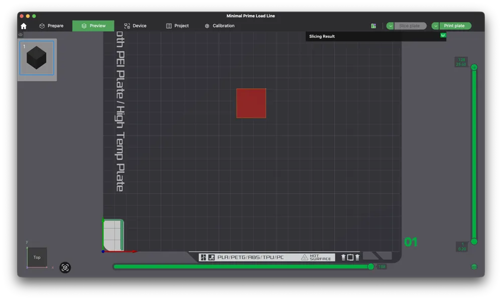Open the settings gear near the orientation cube
This screenshot has width=502, height=300.
pyautogui.click(x=65, y=267)
